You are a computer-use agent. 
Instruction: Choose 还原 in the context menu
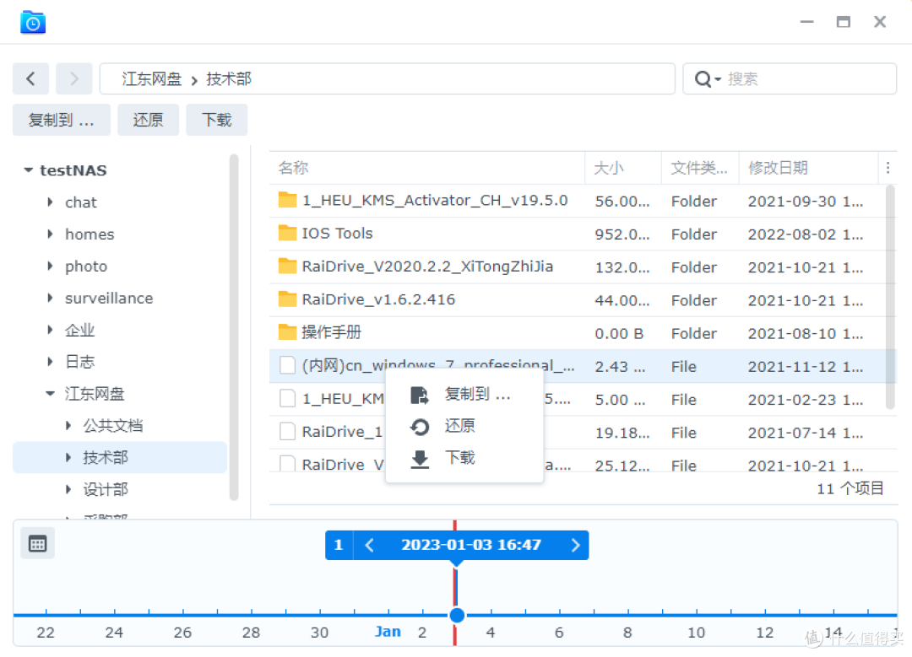(464, 427)
